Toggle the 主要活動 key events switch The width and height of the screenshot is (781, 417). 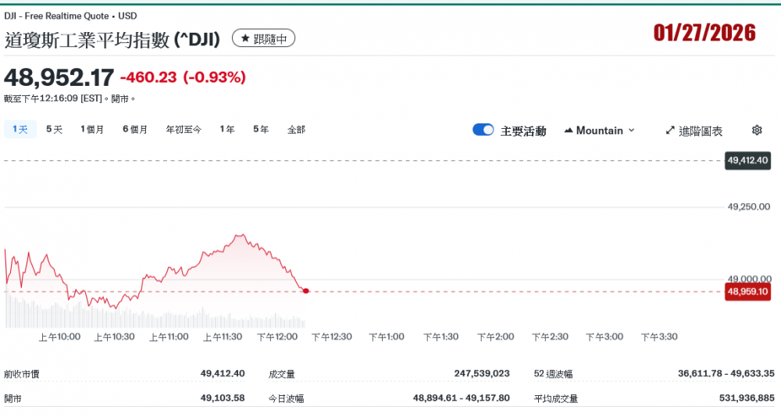(x=483, y=130)
